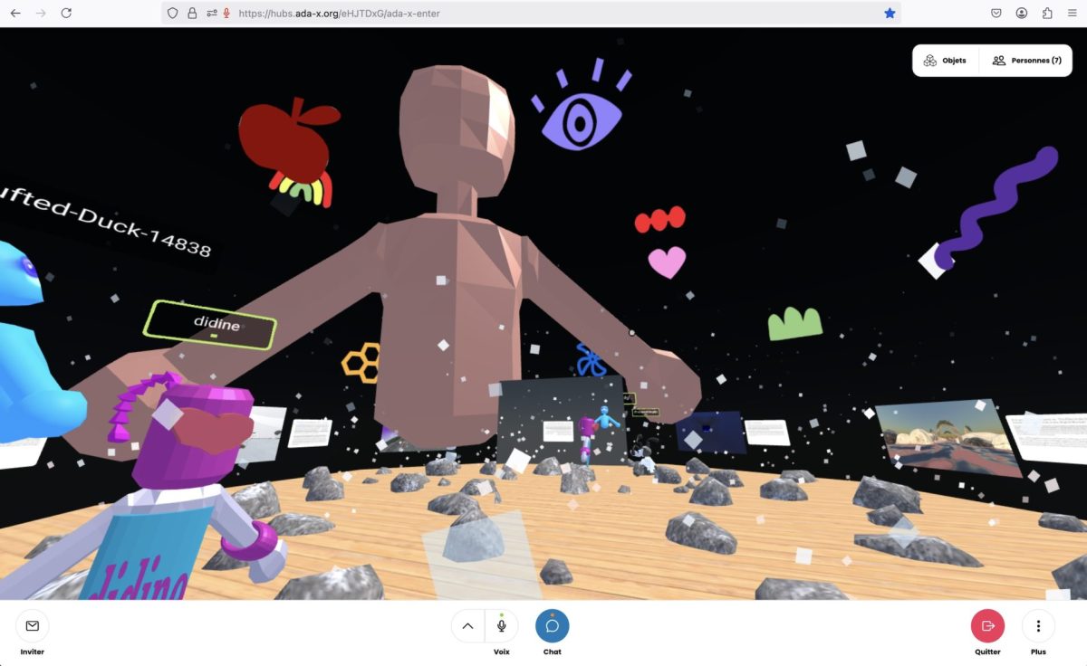This screenshot has width=1087, height=666.
Task: Open the Firefox account icon
Action: point(1022,14)
